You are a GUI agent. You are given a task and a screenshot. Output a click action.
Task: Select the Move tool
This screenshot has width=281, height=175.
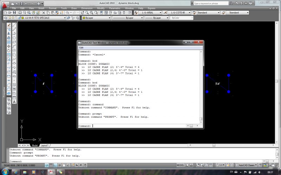coord(8,47)
